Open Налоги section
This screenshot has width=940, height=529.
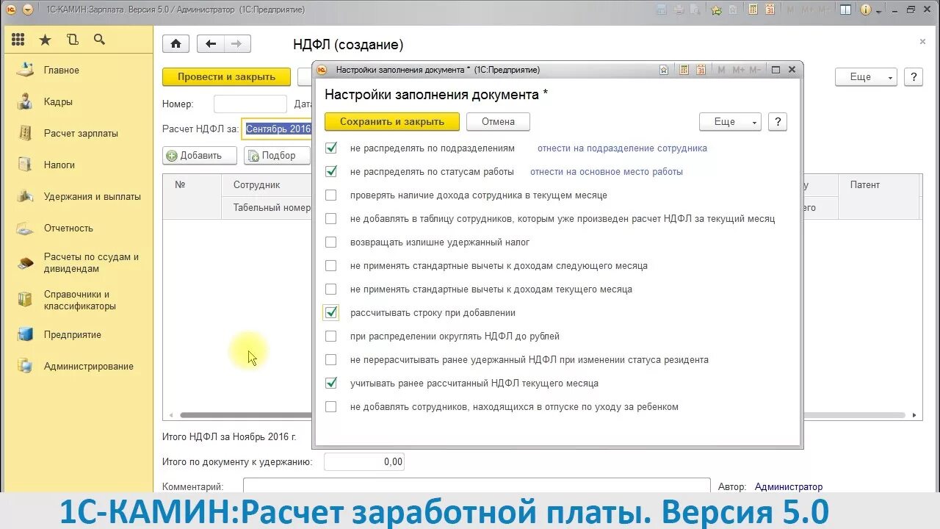point(59,165)
